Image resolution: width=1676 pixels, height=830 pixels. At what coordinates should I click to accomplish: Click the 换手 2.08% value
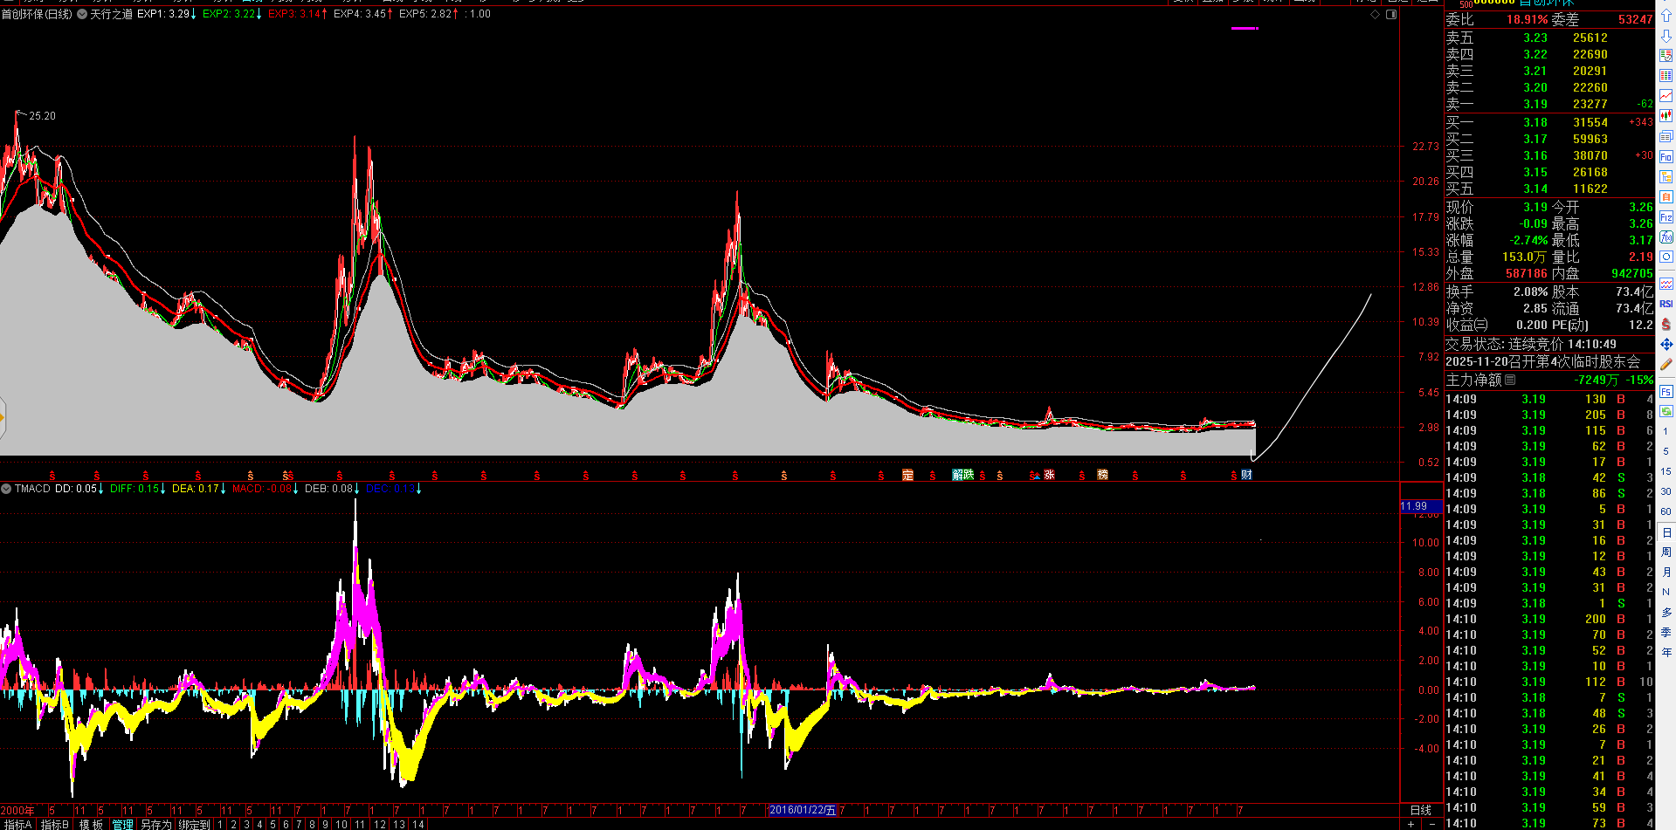1530,292
